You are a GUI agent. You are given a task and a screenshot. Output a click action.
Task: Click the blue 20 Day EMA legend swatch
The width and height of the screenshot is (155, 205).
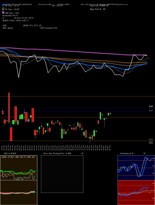coord(3,5)
